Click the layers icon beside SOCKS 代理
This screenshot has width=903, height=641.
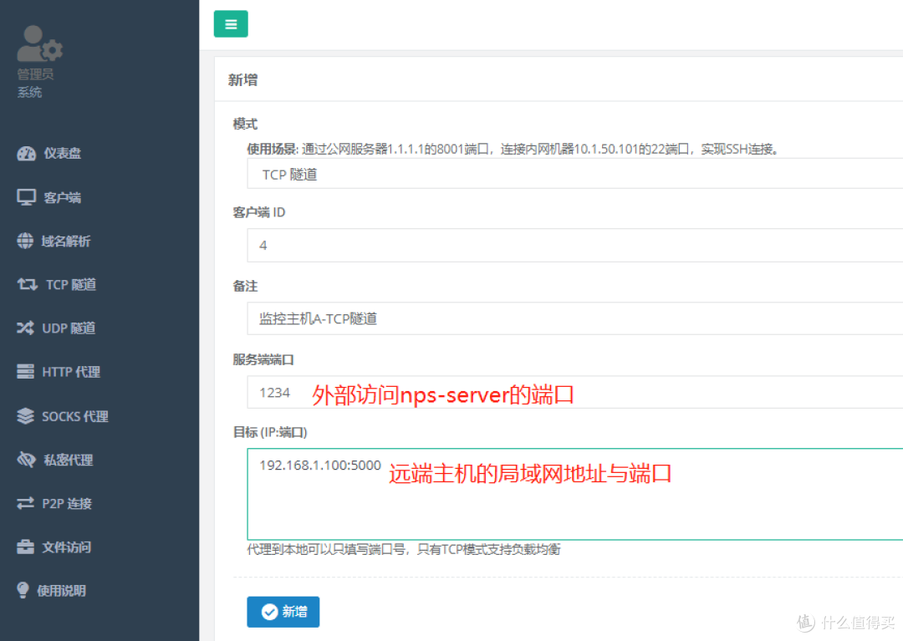[25, 416]
